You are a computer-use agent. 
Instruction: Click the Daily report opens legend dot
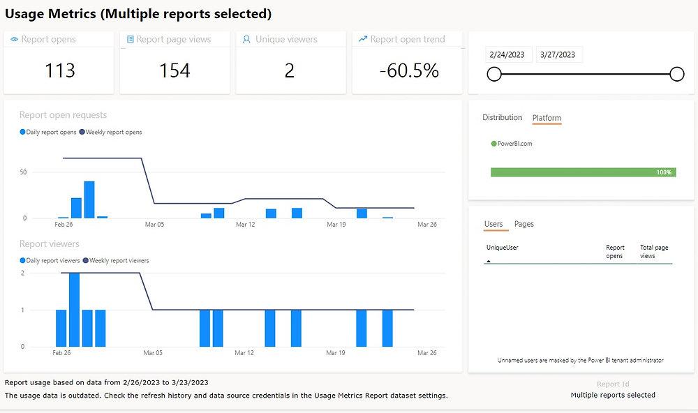pos(22,132)
